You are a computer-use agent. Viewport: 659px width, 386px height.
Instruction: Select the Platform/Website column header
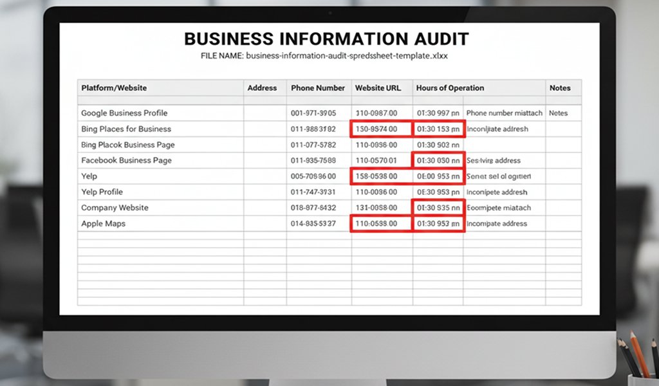[x=160, y=87]
